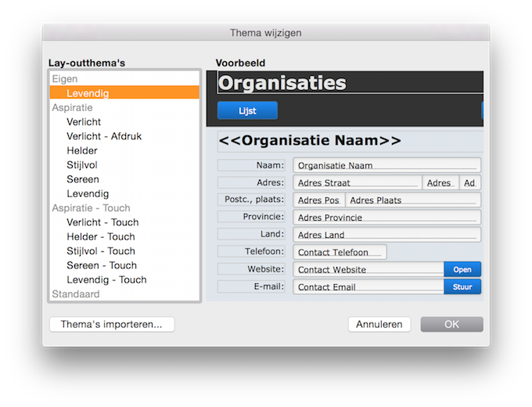The height and width of the screenshot is (407, 532).
Task: Click the Adres: label
Action: (251, 182)
